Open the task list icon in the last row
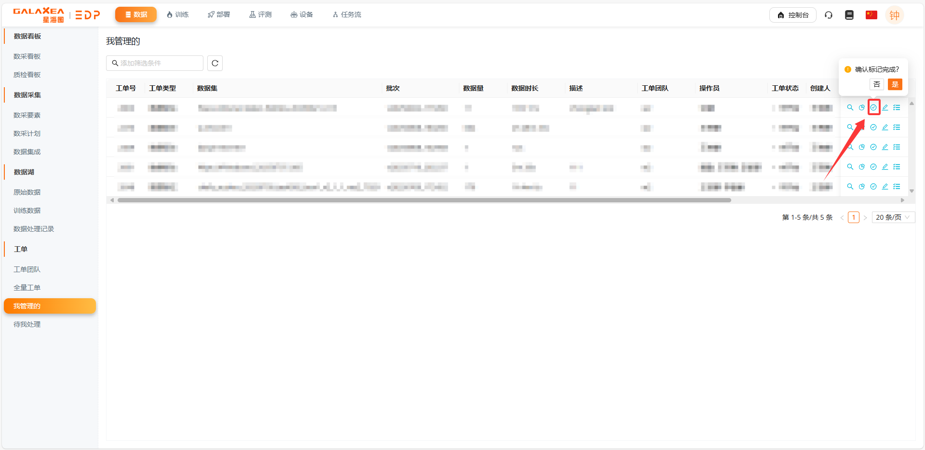The image size is (925, 450). coord(897,186)
